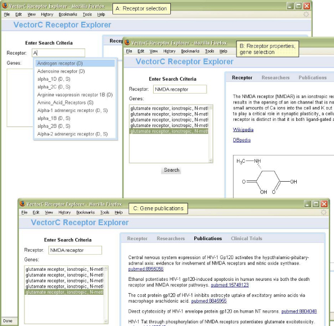Select Alpha-1 adrenergic receptor (D, S)

[75, 110]
